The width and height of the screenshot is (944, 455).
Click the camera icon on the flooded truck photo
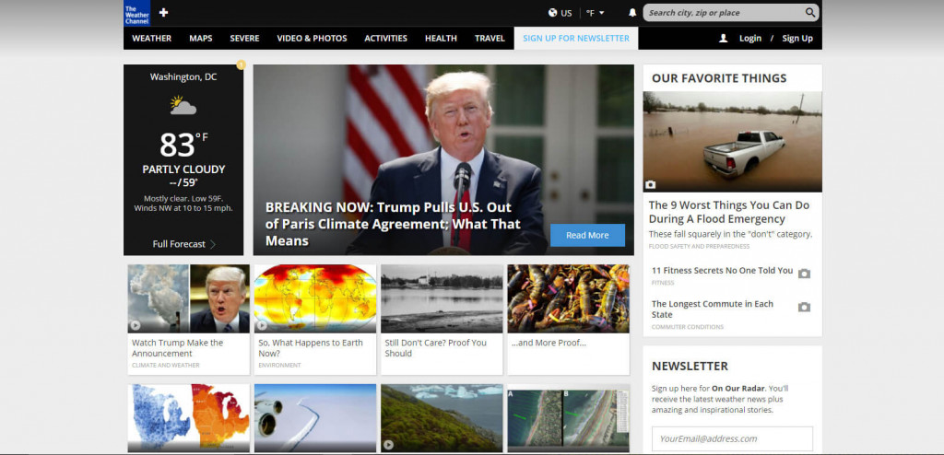coord(651,184)
